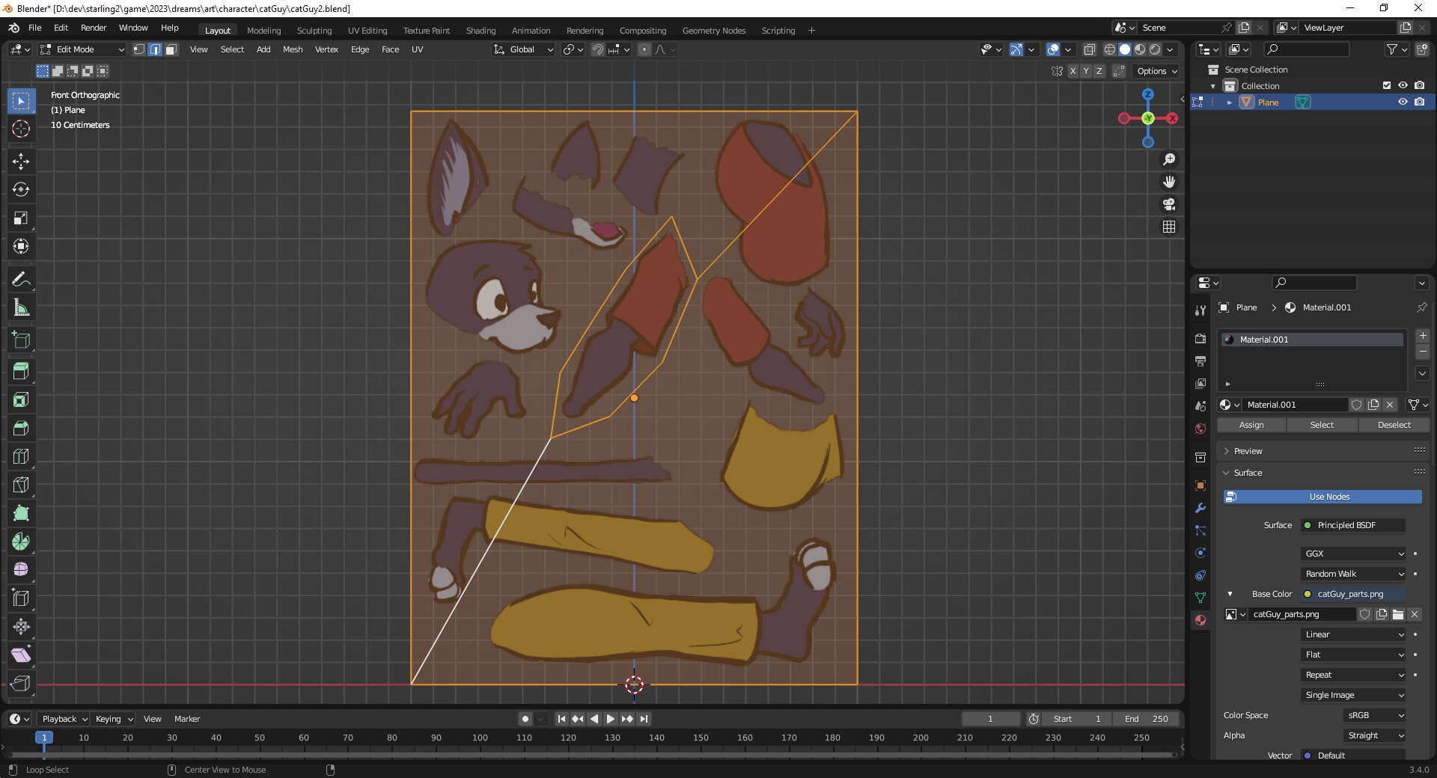Viewport: 1437px width, 778px height.
Task: Open the Edit Mode dropdown
Action: tap(82, 49)
